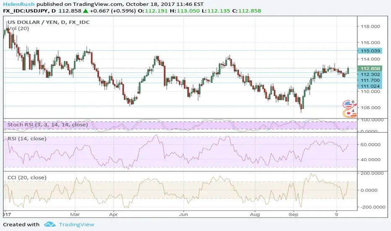Click the Jun label on the time axis
Viewport: 391px width, 231px height.
(x=183, y=215)
